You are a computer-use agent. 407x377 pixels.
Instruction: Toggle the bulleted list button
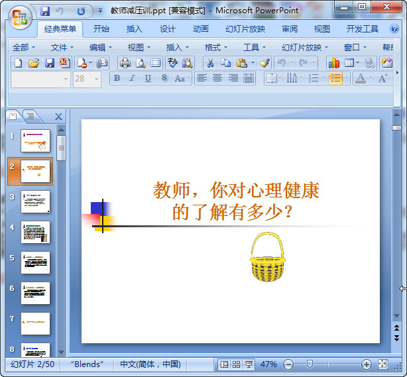point(335,78)
